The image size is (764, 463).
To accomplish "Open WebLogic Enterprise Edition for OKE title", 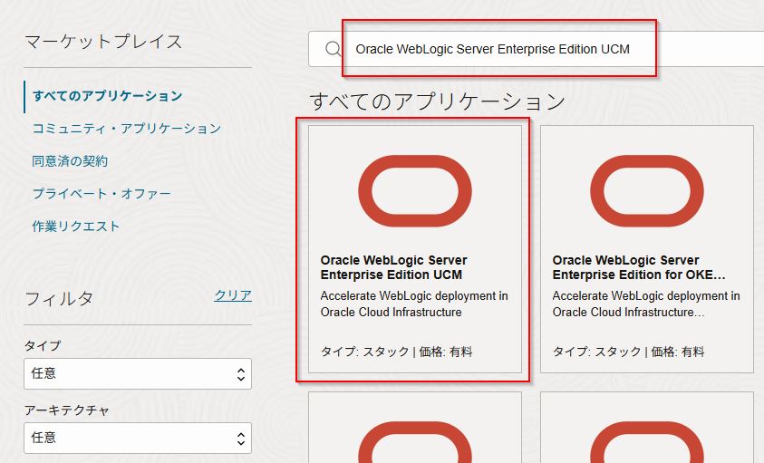I will 638,267.
